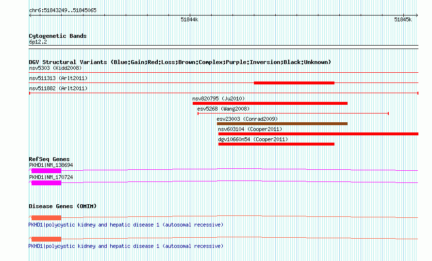Open variant esv5268 (Wang2008) label
Screen dimensions: 432x261
coord(223,109)
